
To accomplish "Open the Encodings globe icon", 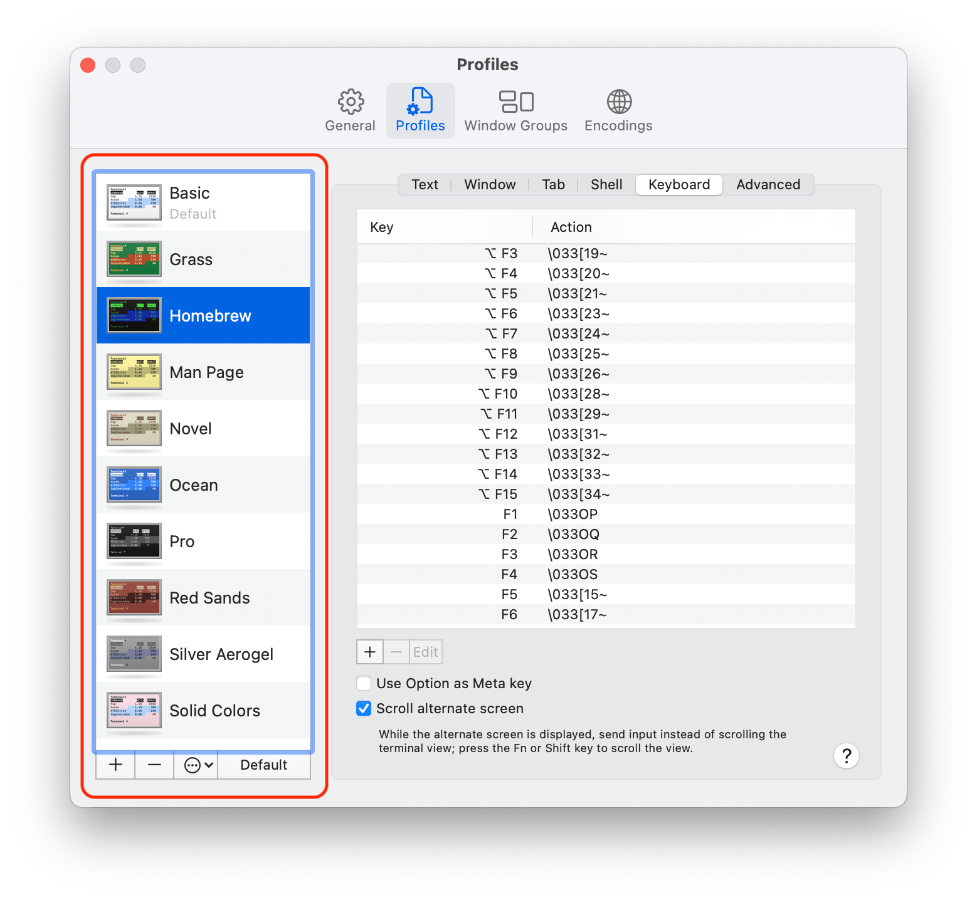I will 619,102.
